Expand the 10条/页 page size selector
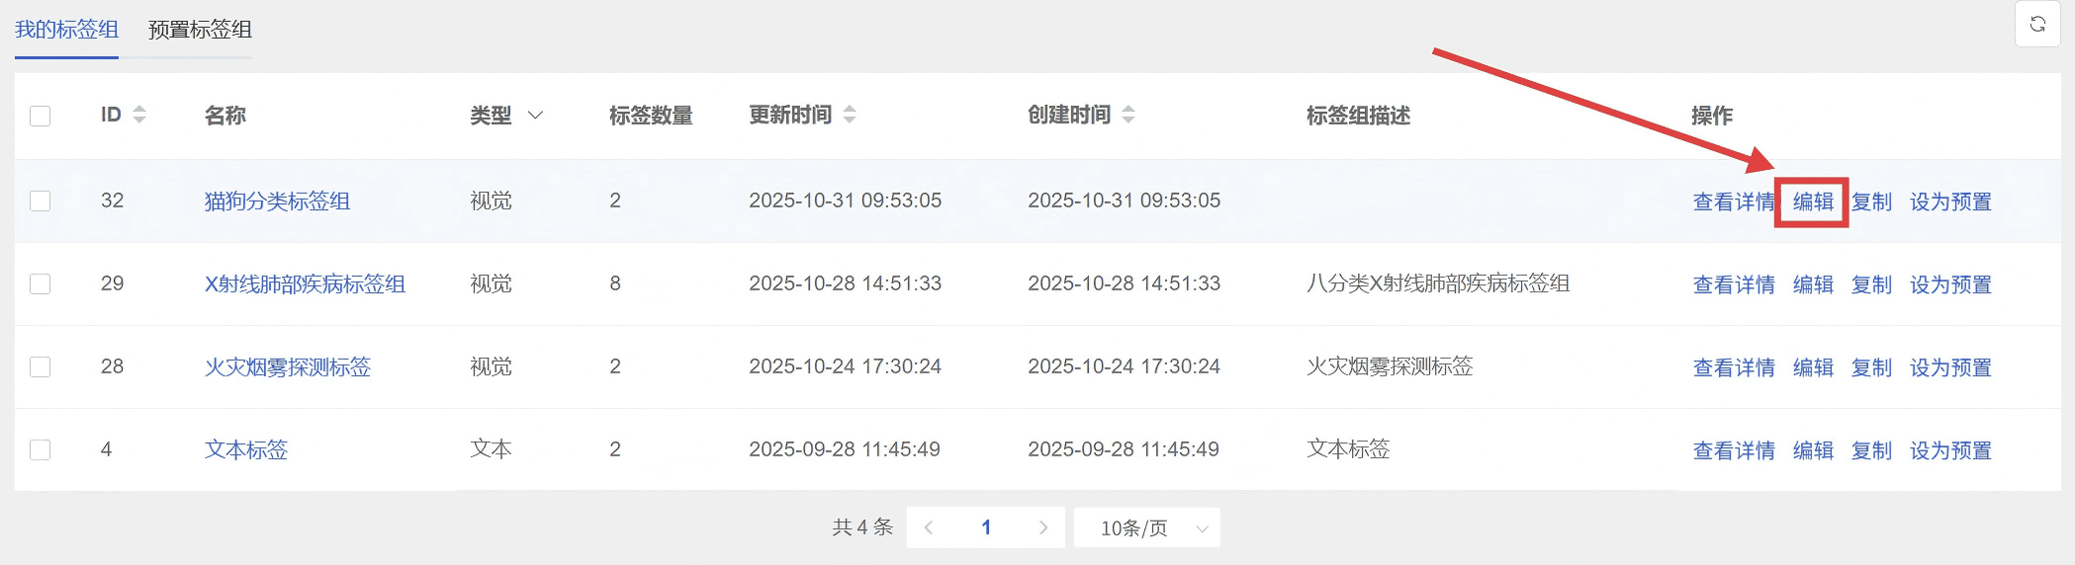2075x565 pixels. (x=1147, y=527)
